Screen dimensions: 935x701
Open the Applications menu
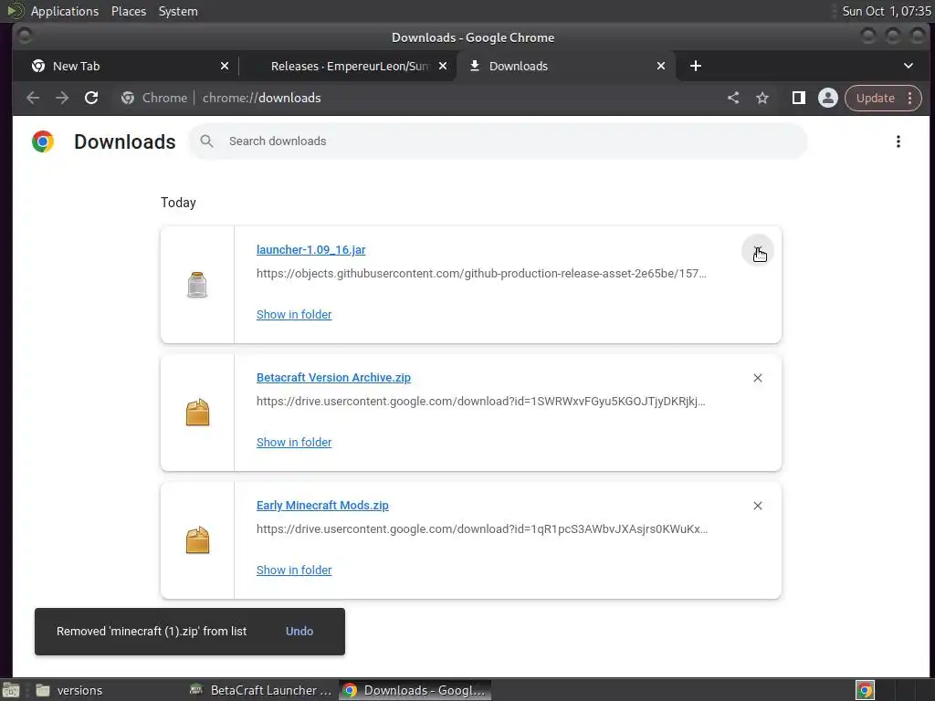tap(65, 11)
